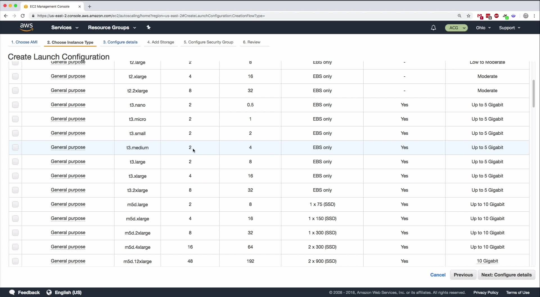Click the English (US) language link
Screen dimensions: 540x297
coord(68,293)
